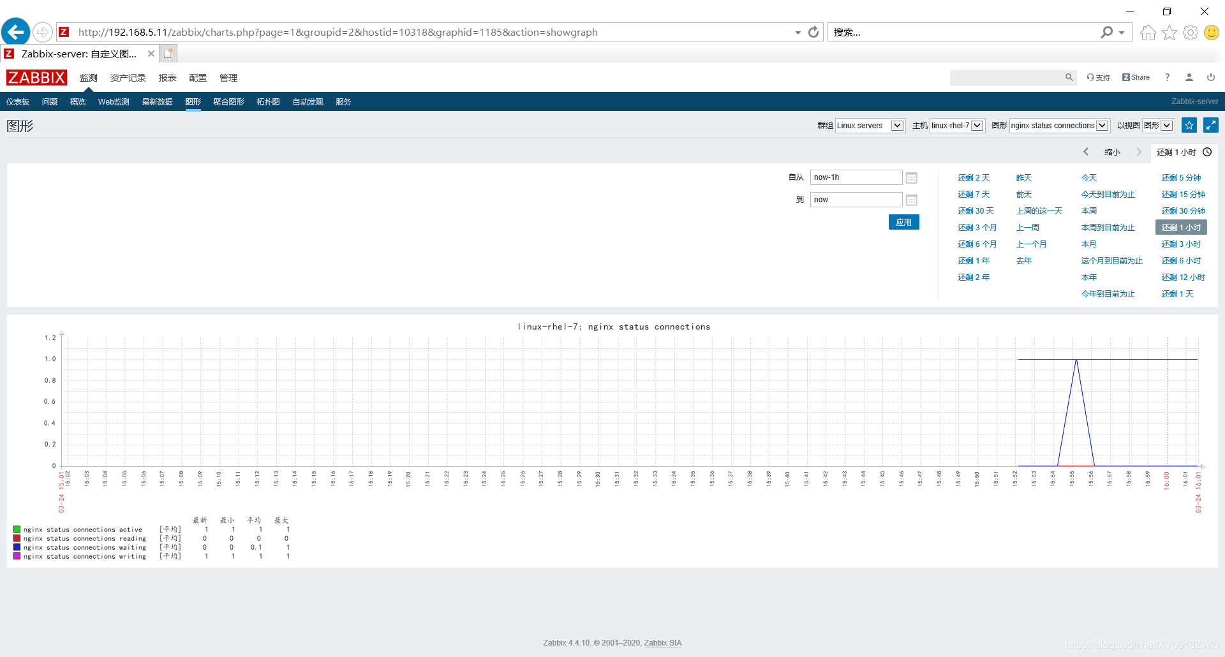Screen dimensions: 1225x657
Task: Select 还剩 2 天 time range
Action: pos(974,178)
